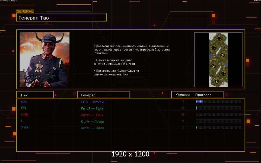This screenshot has width=261, height=163.
Task: Click the loading progress bar for D
Action: (218, 121)
